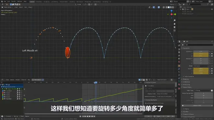Click the play animation button
Viewport: 214px width, 120px height.
click(90, 116)
